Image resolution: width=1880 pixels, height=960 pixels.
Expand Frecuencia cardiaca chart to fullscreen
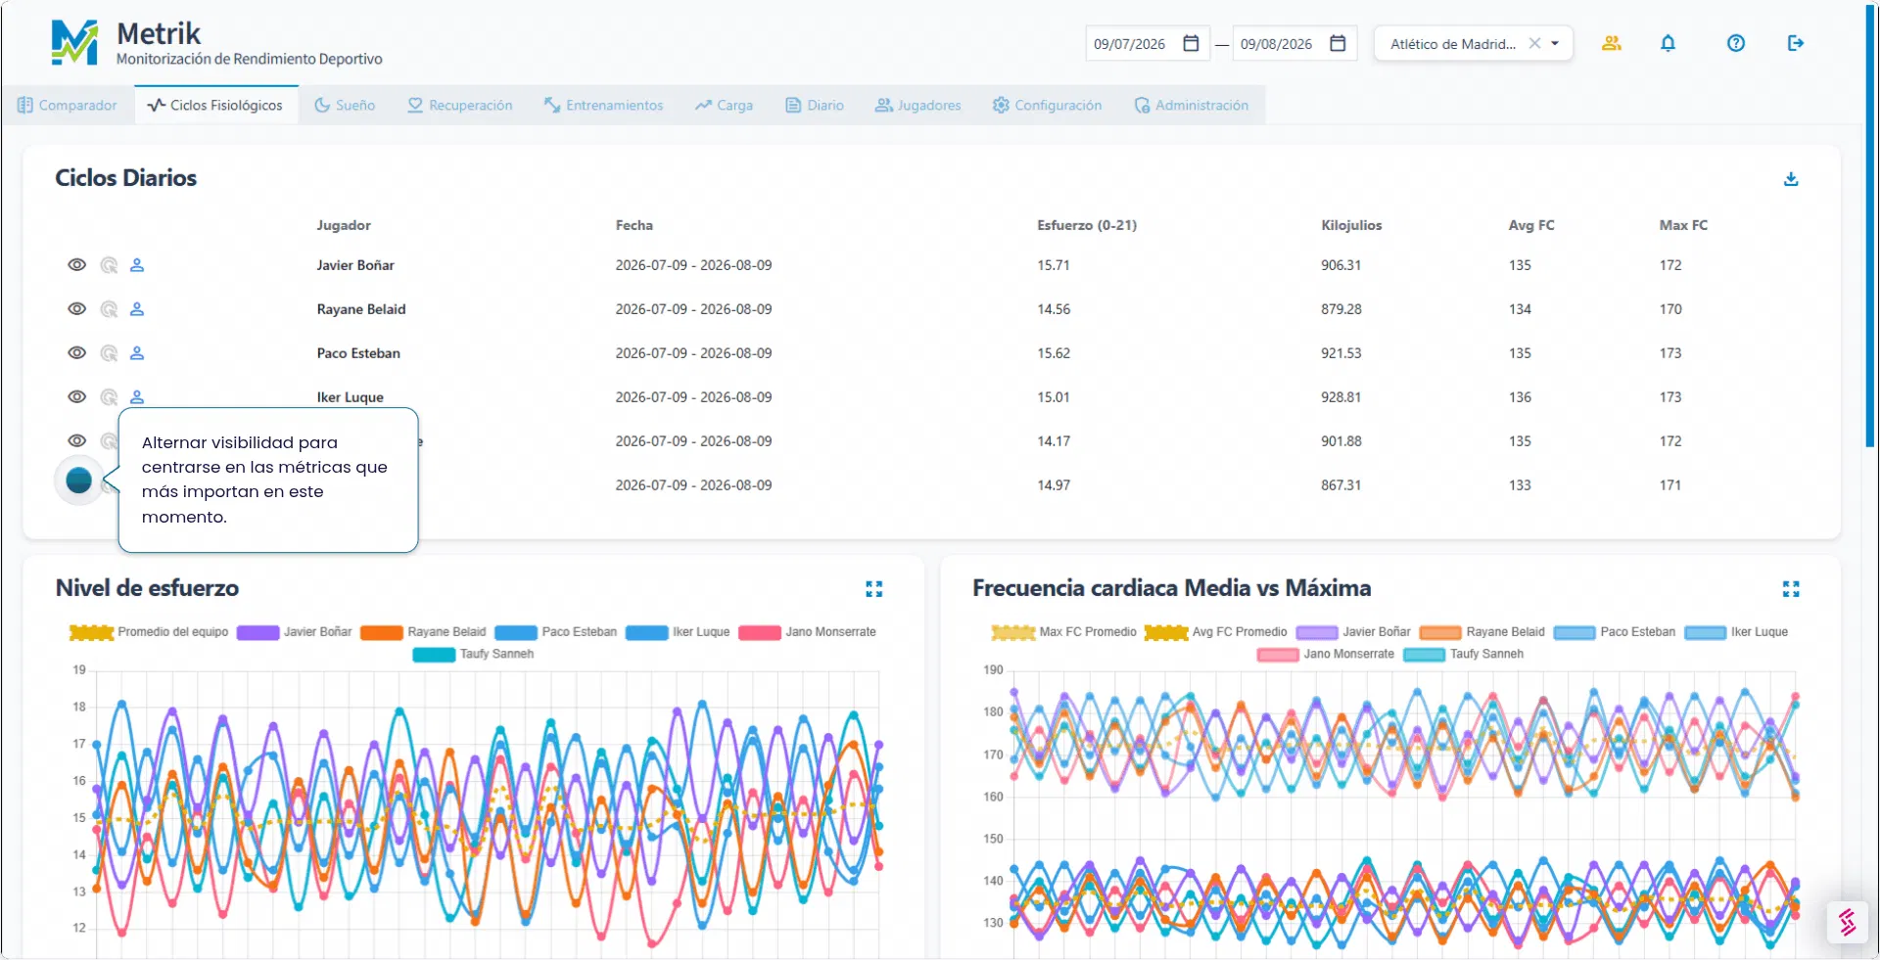click(1791, 588)
